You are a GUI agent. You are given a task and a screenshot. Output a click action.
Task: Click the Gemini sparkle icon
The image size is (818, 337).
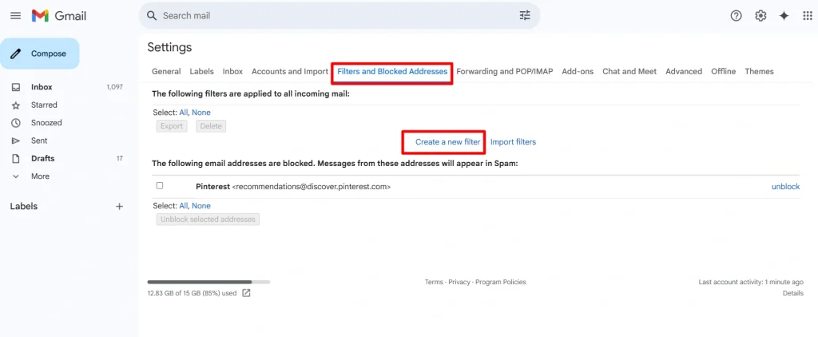[784, 16]
